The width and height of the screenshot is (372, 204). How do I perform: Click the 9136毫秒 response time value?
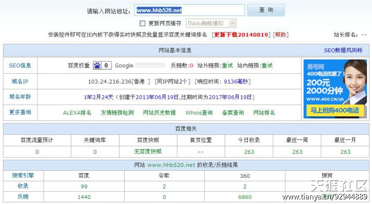click(236, 81)
